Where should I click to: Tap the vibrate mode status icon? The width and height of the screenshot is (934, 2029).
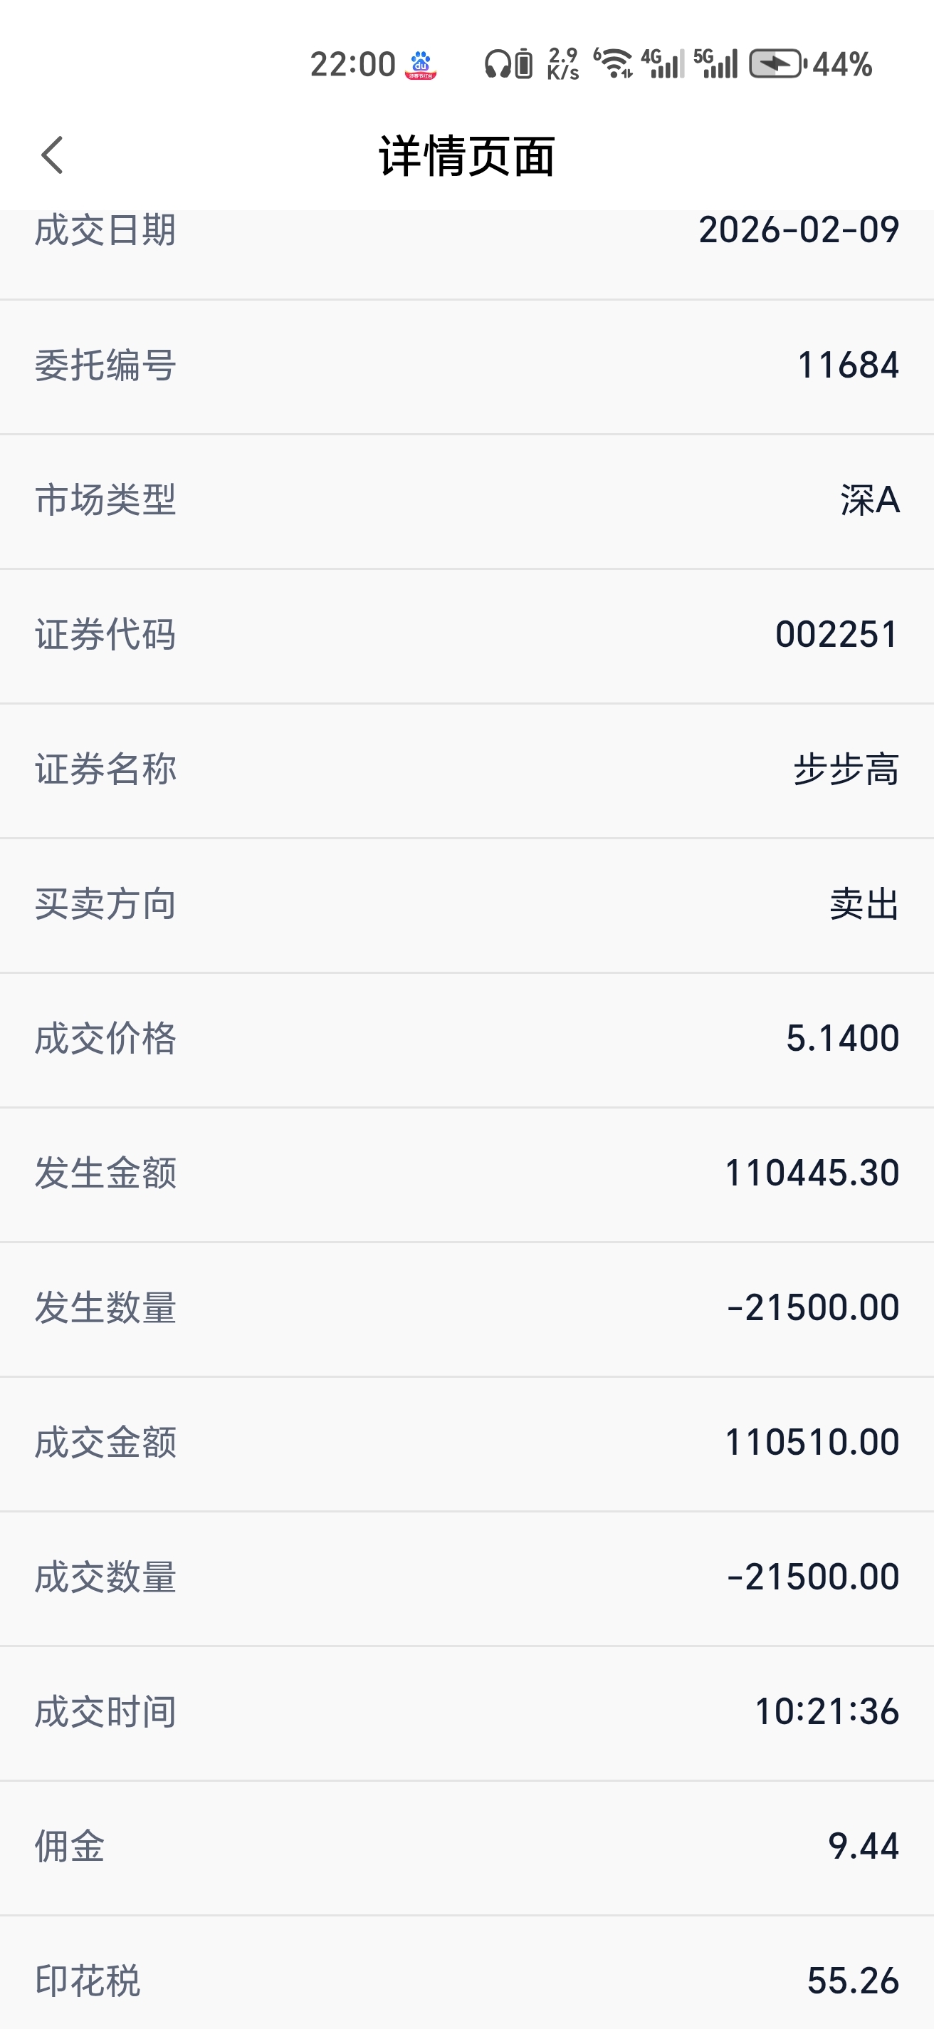tap(524, 64)
